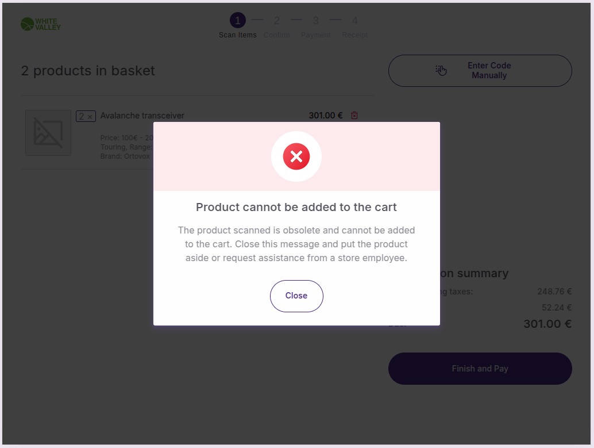This screenshot has width=594, height=448.
Task: Close the product error message
Action: 296,296
